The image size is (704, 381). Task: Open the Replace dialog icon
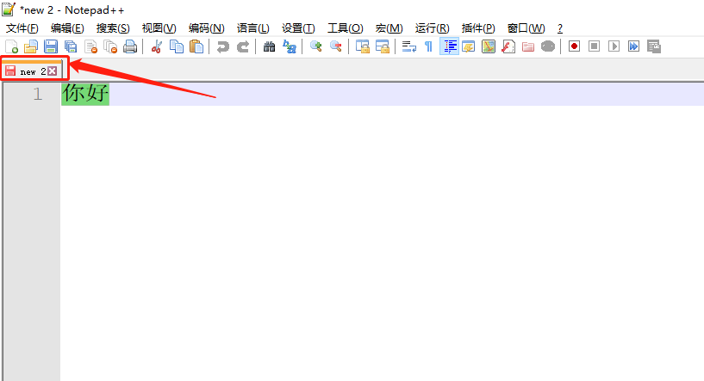290,46
